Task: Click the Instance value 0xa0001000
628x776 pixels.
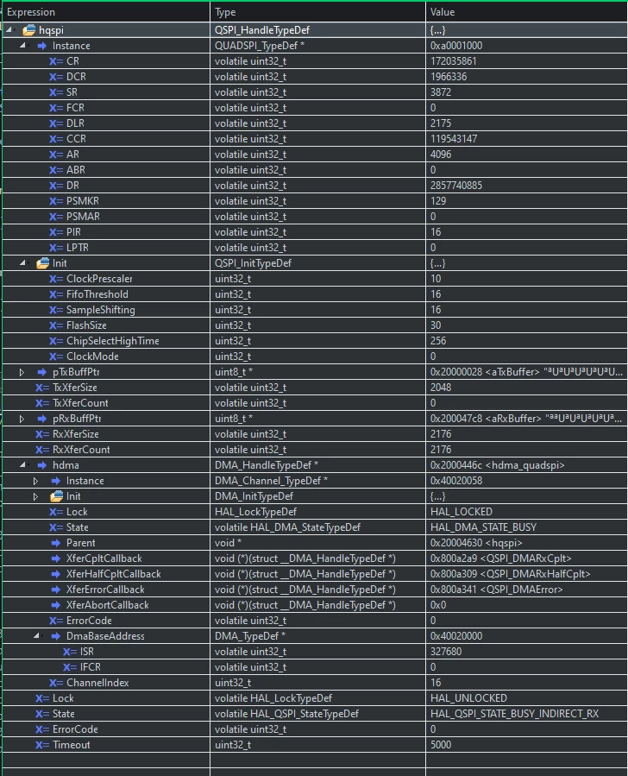Action: pyautogui.click(x=456, y=46)
